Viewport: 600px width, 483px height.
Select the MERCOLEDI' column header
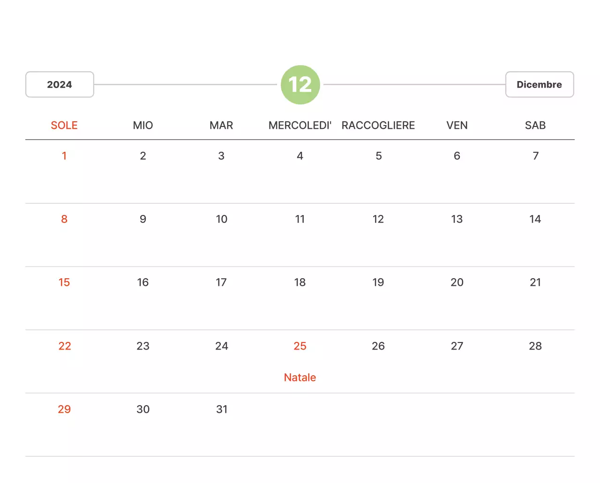(x=300, y=125)
